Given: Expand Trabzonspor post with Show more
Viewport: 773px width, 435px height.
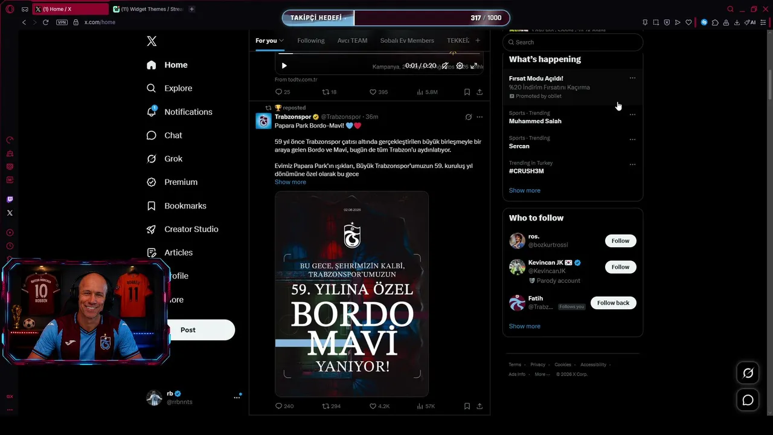Looking at the screenshot, I should [290, 182].
